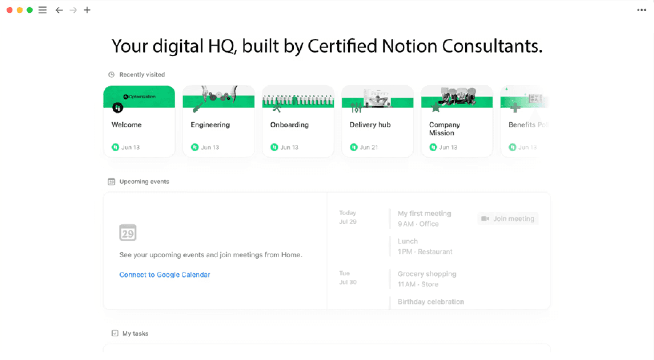Click "See your upcoming events" description text
Image resolution: width=654 pixels, height=360 pixels.
click(x=211, y=255)
